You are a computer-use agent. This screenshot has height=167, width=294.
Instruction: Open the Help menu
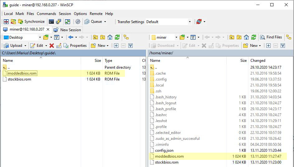(109, 14)
